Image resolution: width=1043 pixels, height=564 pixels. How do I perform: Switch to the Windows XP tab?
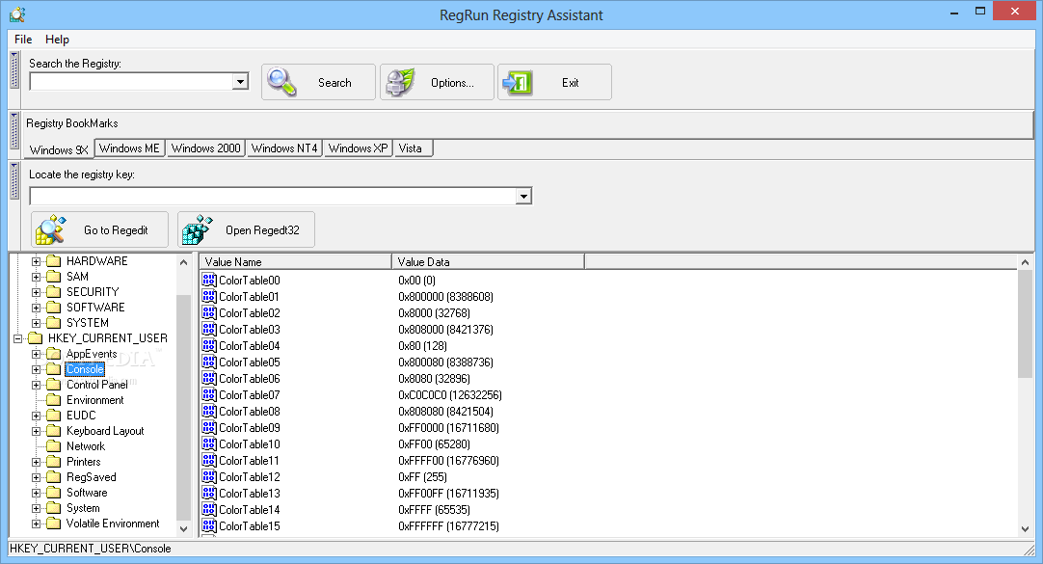tap(358, 148)
